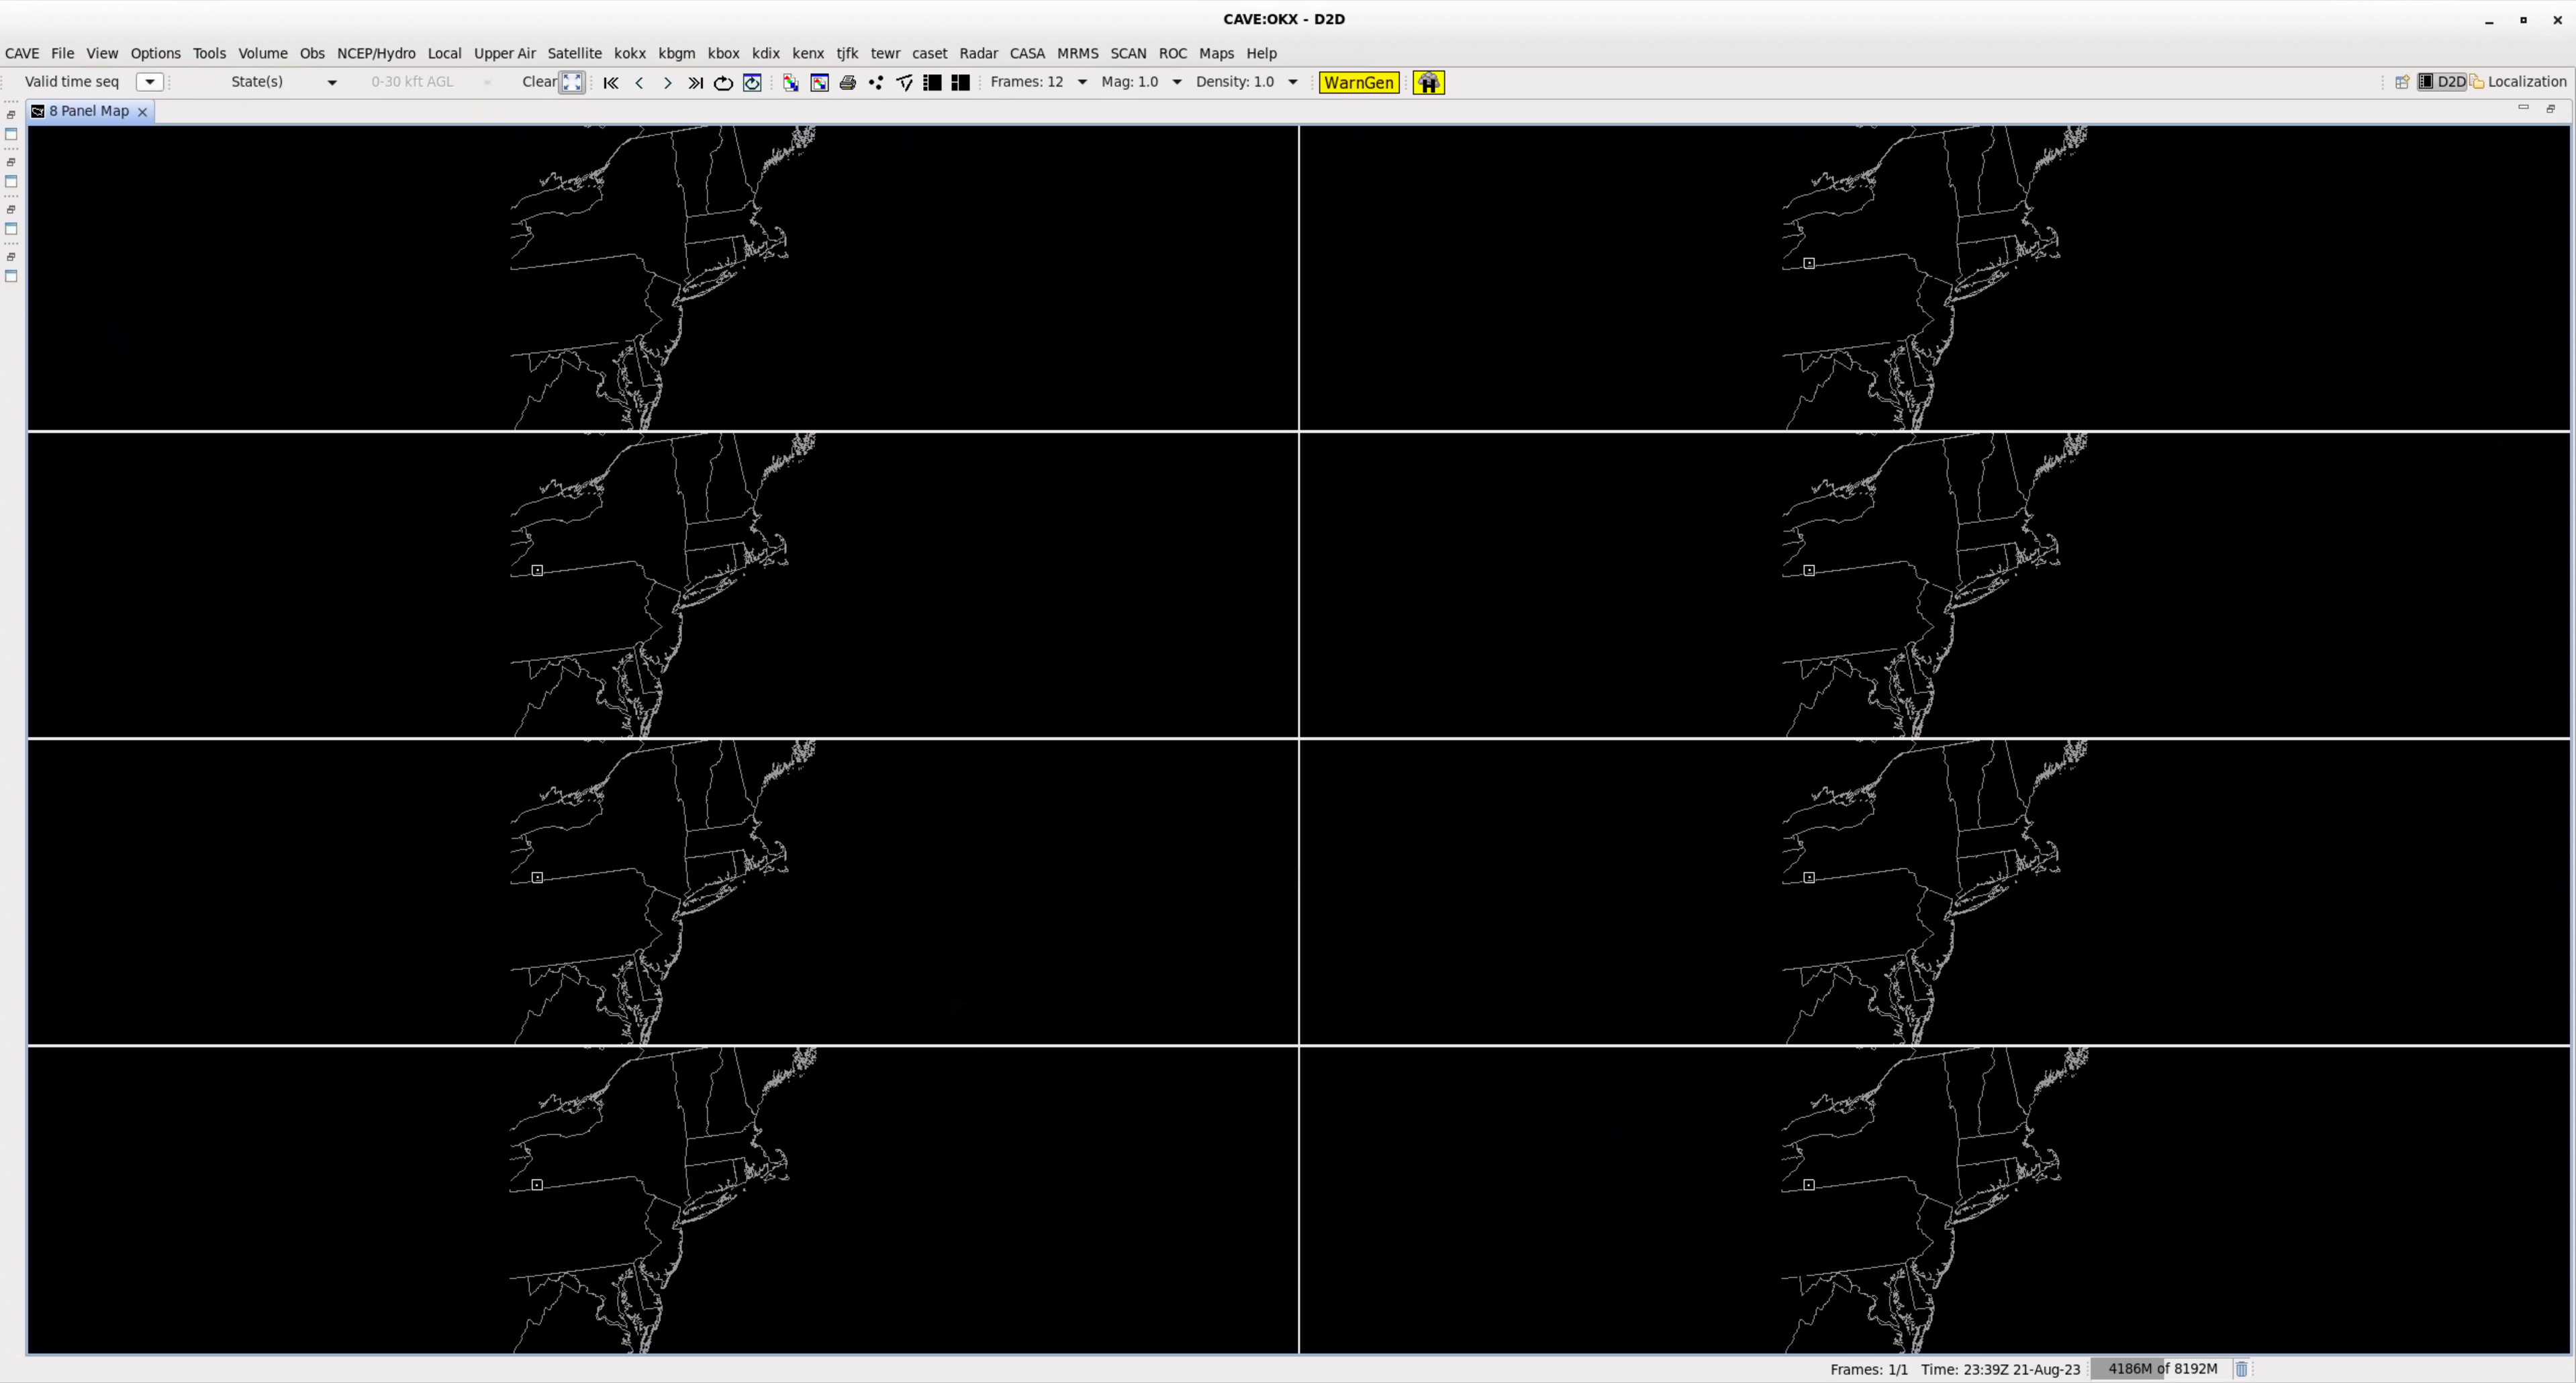
Task: Select the 8 Panel Map tab
Action: point(89,111)
